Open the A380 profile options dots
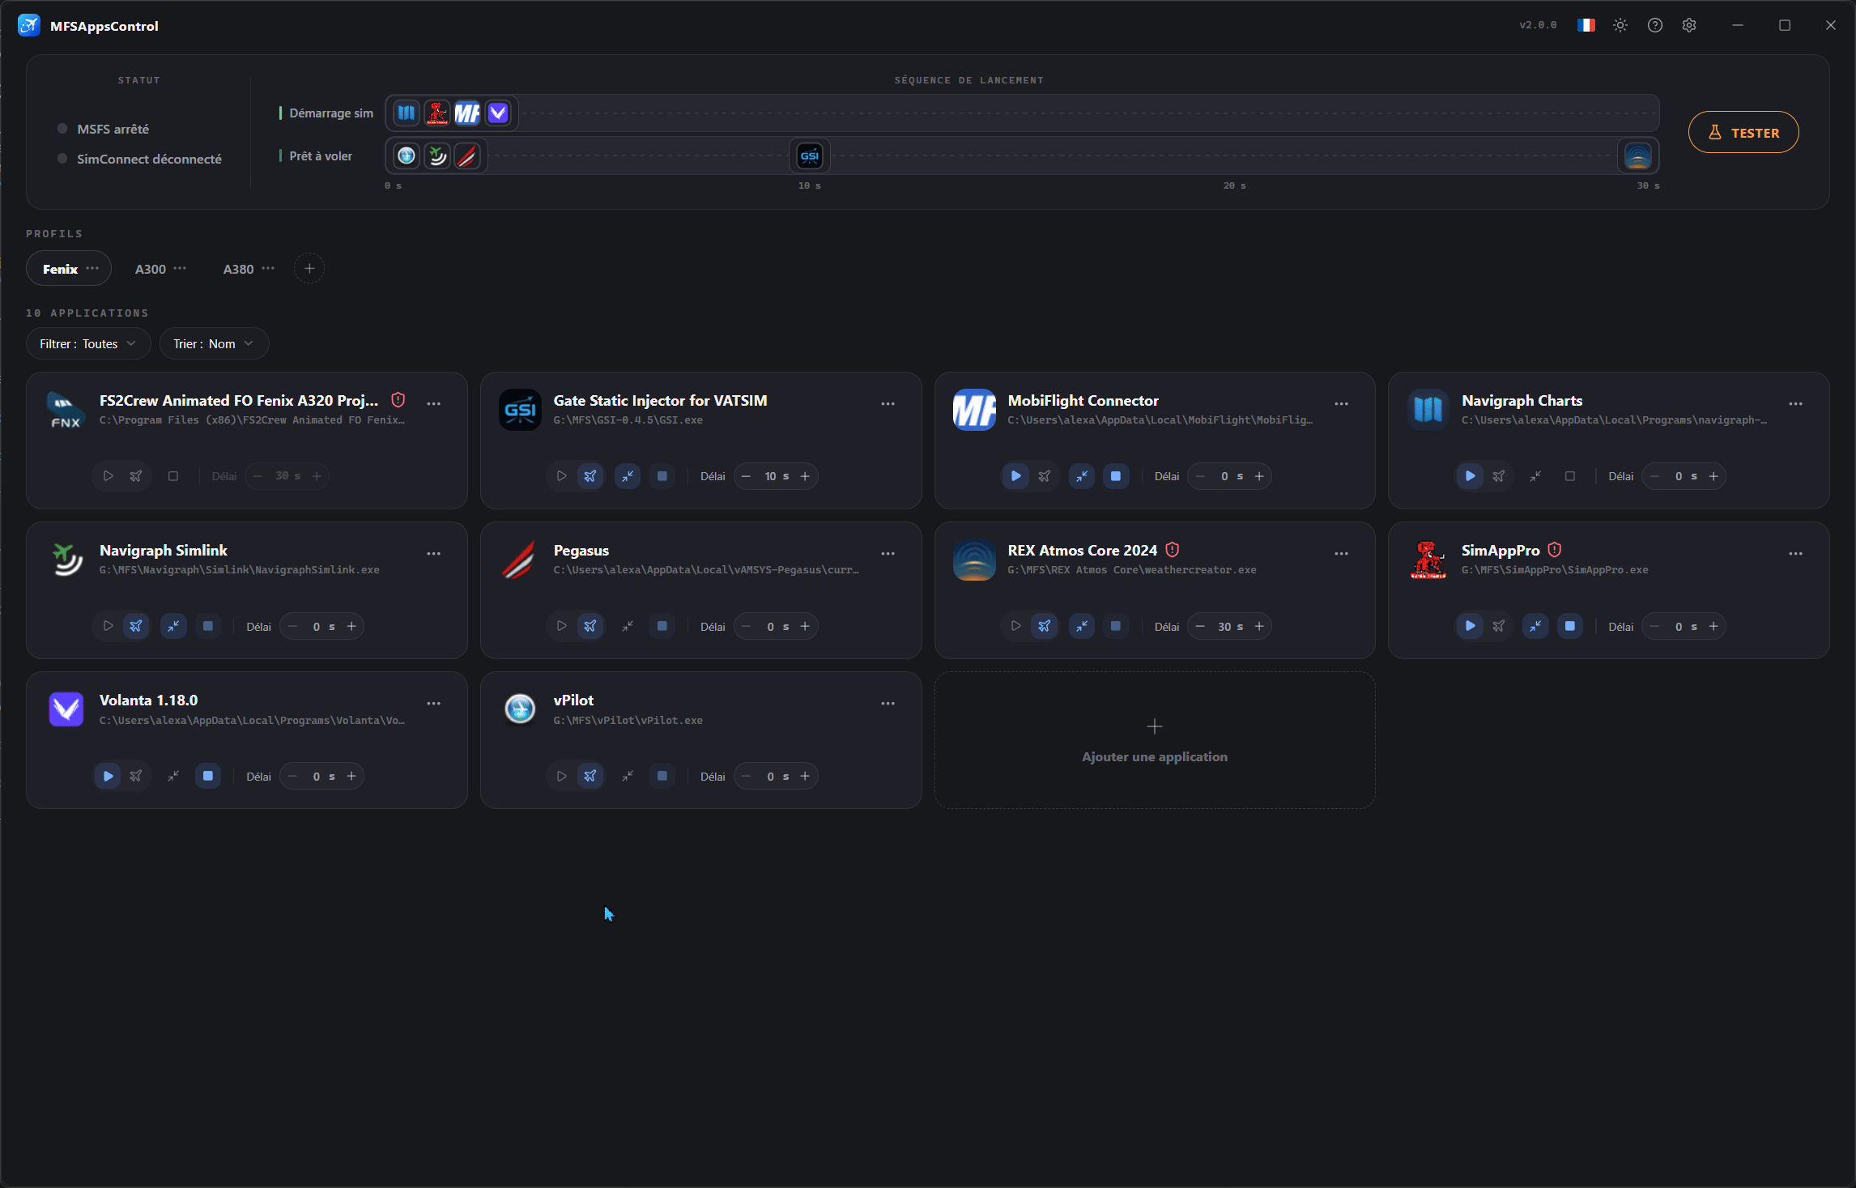Viewport: 1856px width, 1188px height. [268, 268]
